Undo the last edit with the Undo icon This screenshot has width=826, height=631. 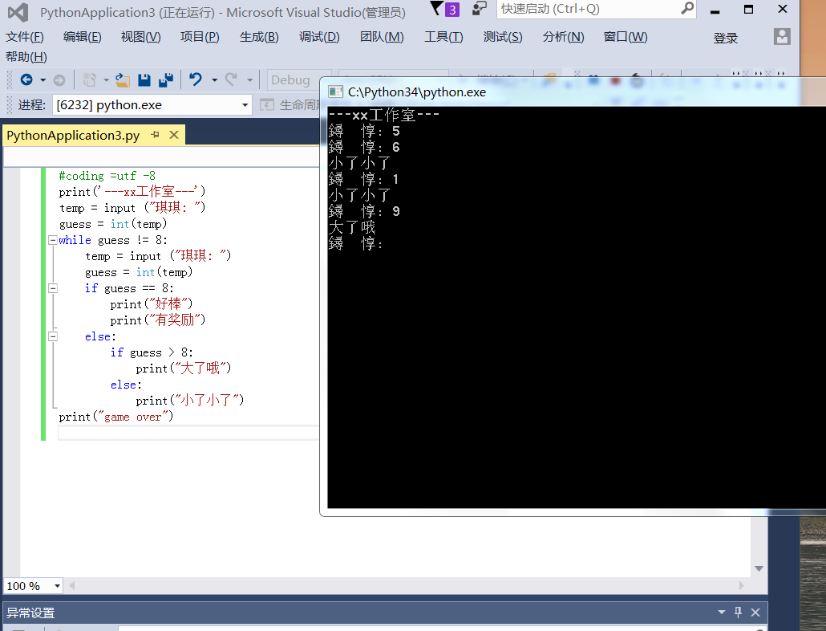[x=195, y=80]
